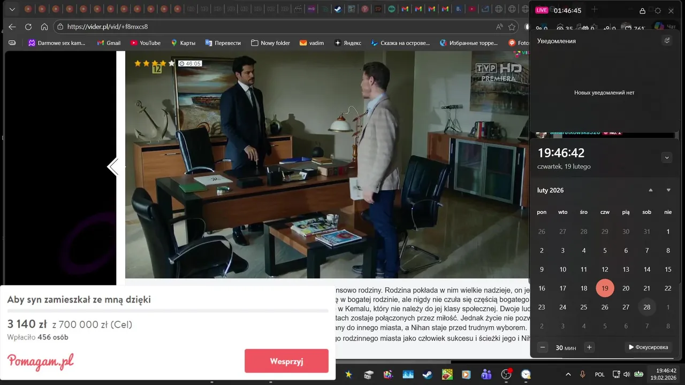685x385 pixels.
Task: Open the Darmowe sex kam bookmark
Action: [57, 43]
